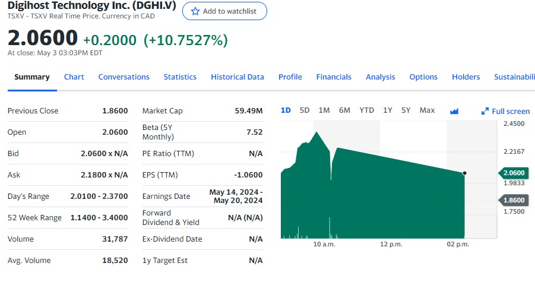This screenshot has height=282, width=535.
Task: Click the 1y Target Est label
Action: click(x=165, y=261)
